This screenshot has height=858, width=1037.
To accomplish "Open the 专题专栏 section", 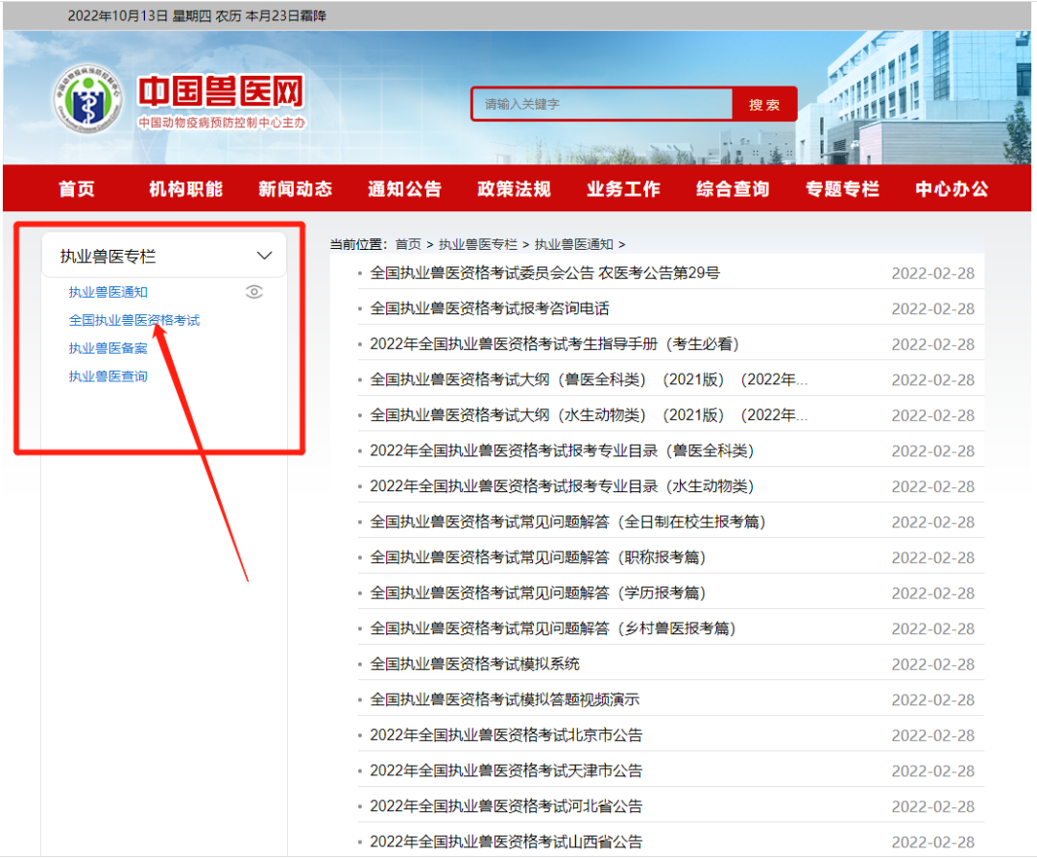I will coord(841,188).
